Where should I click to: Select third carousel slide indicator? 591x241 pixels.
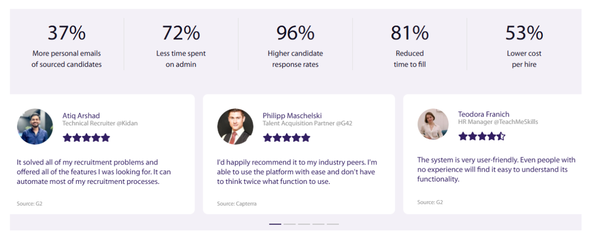pyautogui.click(x=304, y=224)
